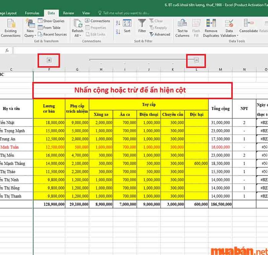Select the total cell 186,500,000
268x255 pixels.
click(221, 204)
